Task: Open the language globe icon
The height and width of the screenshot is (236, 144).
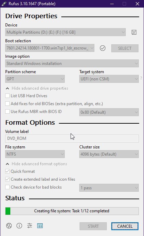Action: click(9, 226)
